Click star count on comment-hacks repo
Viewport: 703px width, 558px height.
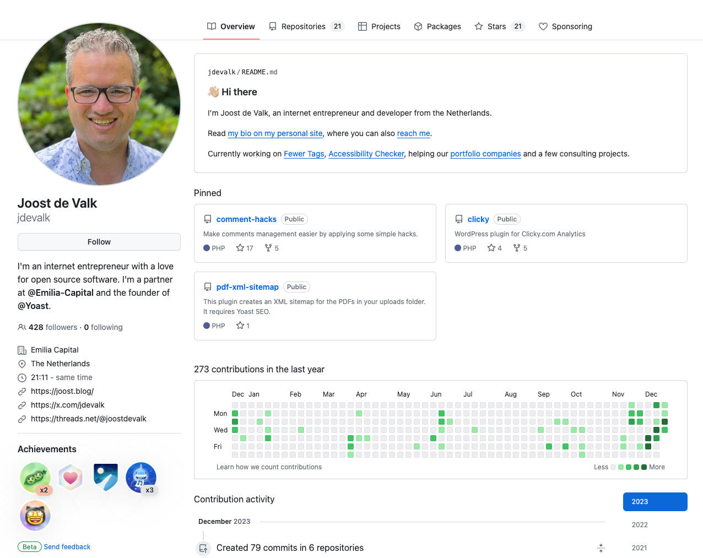245,248
